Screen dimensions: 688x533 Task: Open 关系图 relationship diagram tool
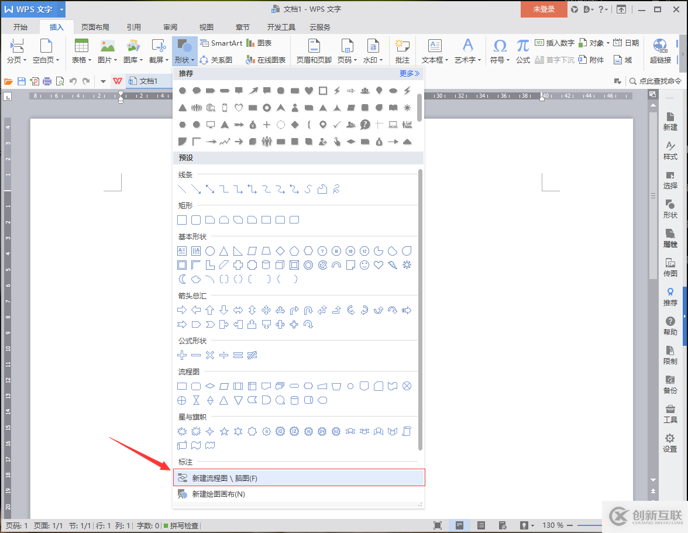(x=216, y=60)
